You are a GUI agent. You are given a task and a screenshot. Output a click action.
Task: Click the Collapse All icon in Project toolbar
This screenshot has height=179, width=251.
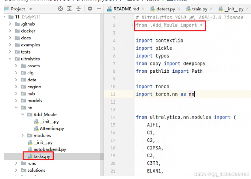78,9
